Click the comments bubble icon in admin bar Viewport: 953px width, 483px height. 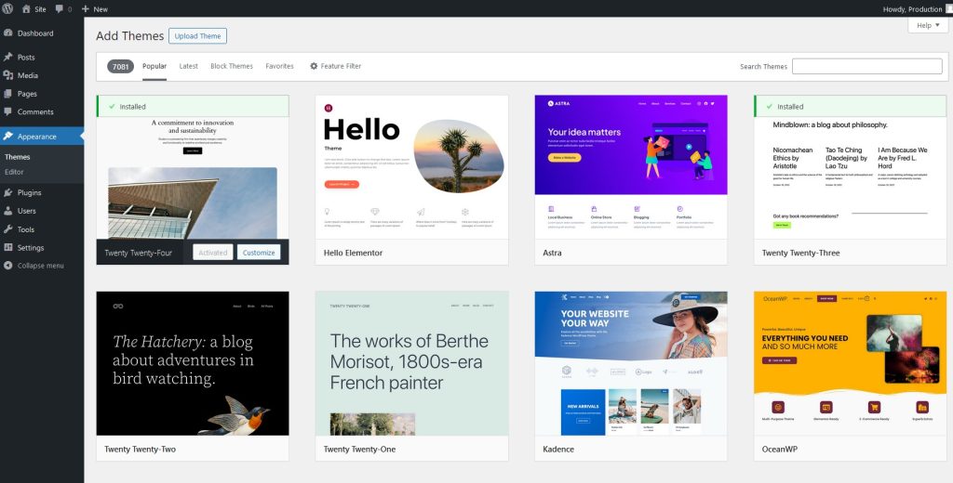(59, 9)
